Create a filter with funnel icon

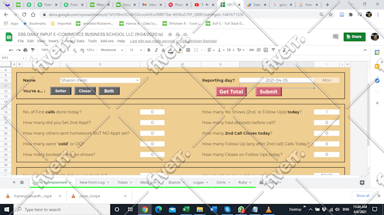point(273,50)
